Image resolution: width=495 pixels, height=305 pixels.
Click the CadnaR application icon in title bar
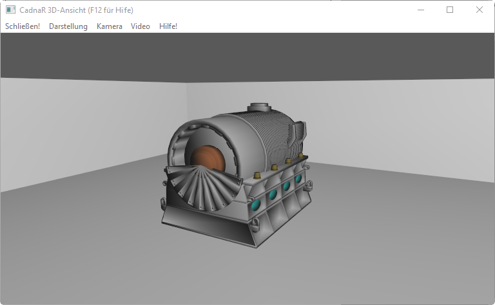(10, 10)
